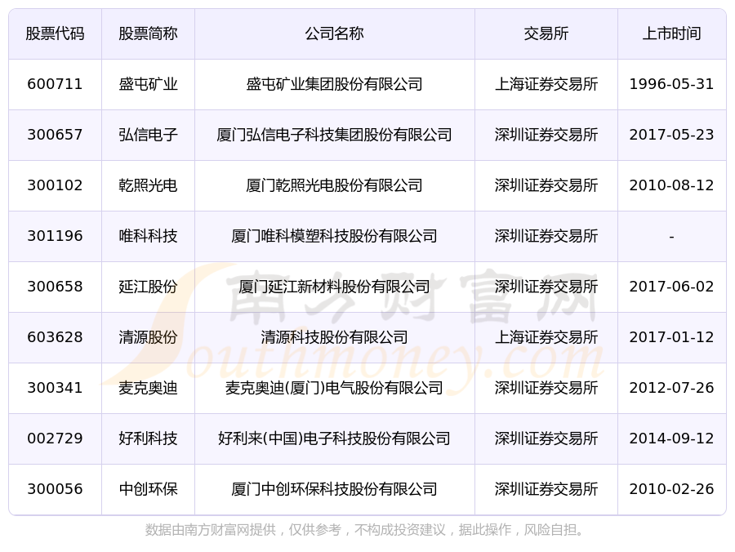This screenshot has width=735, height=552.
Task: Click 深圳证券交易所 in the 301196 row
Action: [546, 236]
